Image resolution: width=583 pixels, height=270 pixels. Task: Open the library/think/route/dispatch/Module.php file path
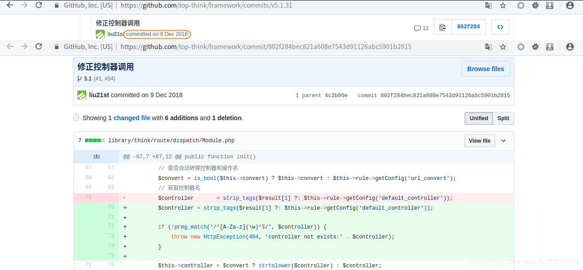[x=171, y=141]
